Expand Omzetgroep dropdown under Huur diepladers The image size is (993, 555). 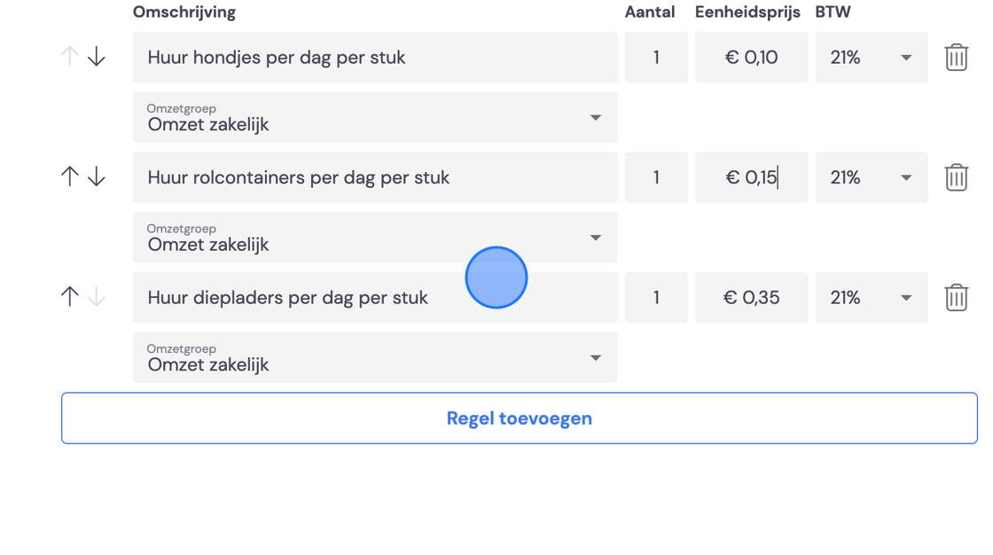click(375, 357)
